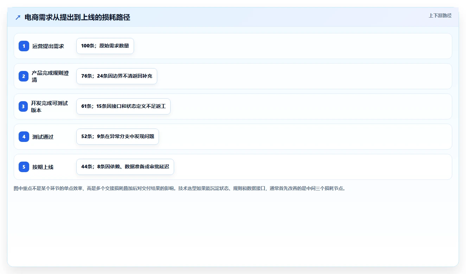Select step number 5 badge
466x274 pixels.
[24, 167]
